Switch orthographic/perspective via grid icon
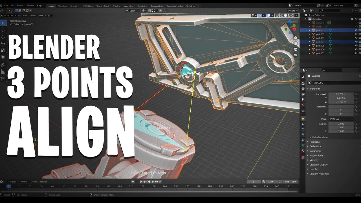 click(296, 55)
